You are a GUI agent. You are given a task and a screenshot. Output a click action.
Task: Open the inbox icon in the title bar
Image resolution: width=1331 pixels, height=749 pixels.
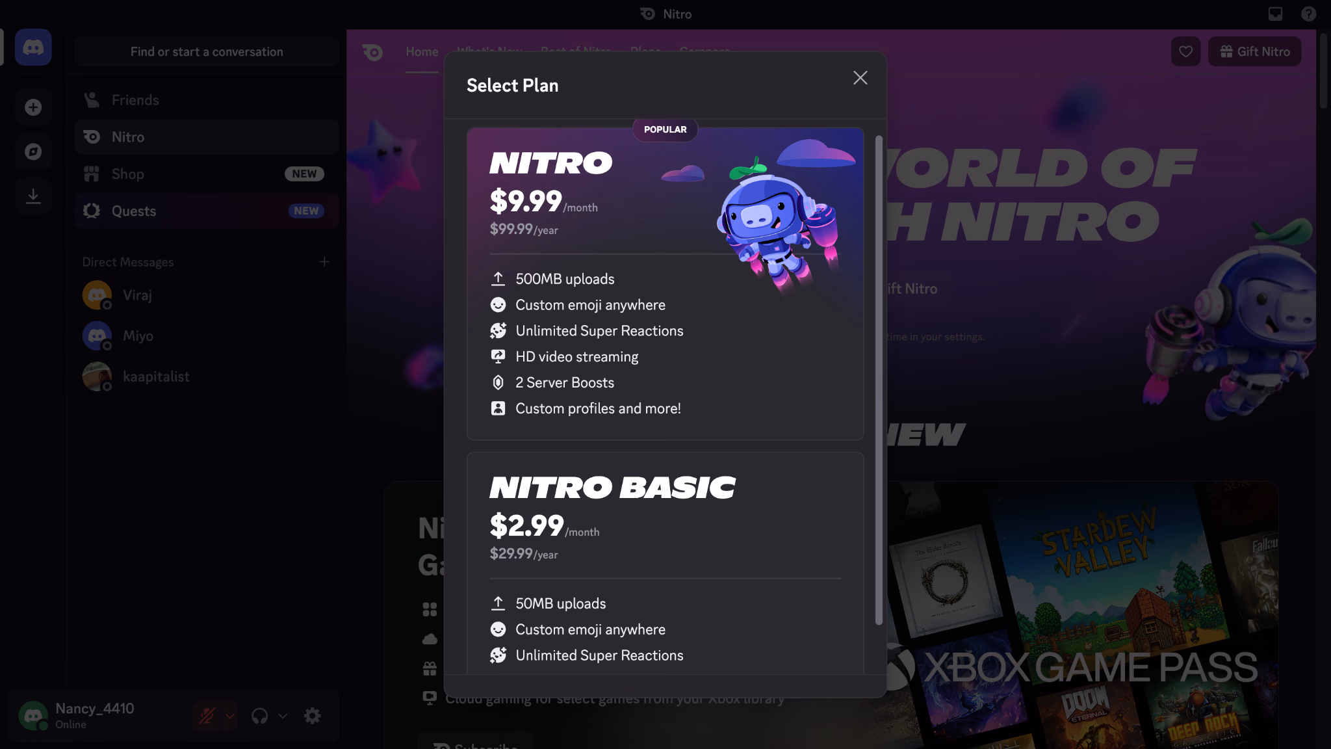coord(1275,14)
